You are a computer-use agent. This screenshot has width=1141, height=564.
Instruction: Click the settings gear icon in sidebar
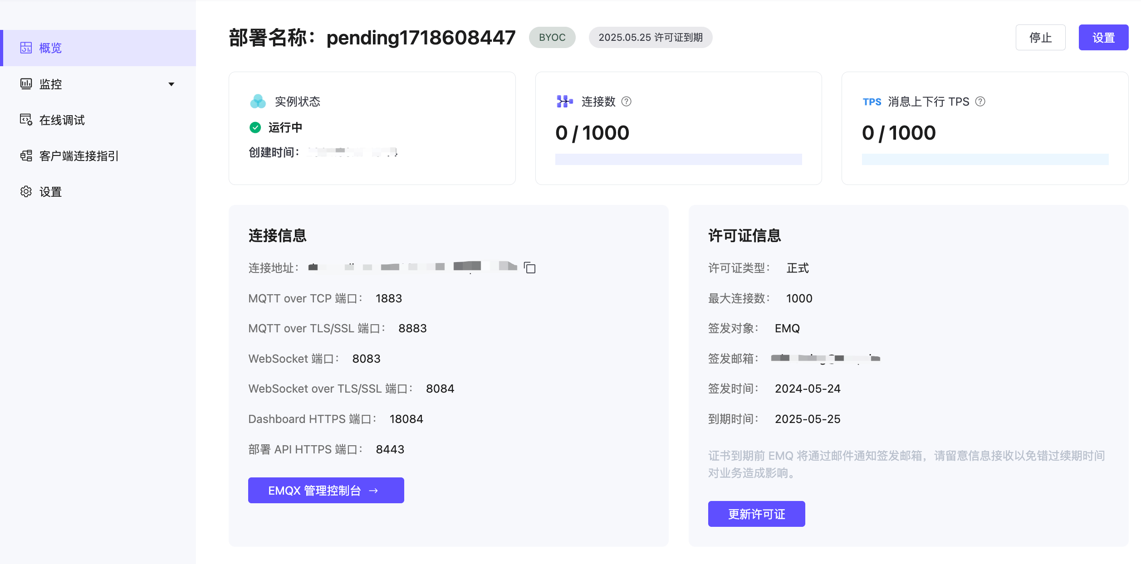point(26,192)
